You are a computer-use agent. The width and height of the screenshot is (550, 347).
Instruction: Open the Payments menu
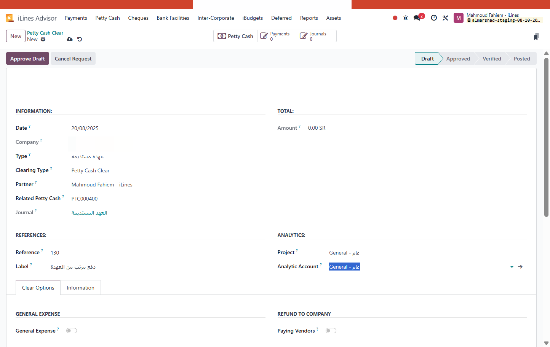tap(76, 18)
